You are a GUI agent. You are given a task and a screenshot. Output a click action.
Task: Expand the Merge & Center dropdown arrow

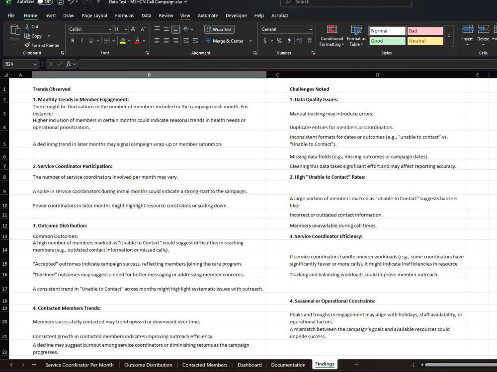pyautogui.click(x=250, y=41)
